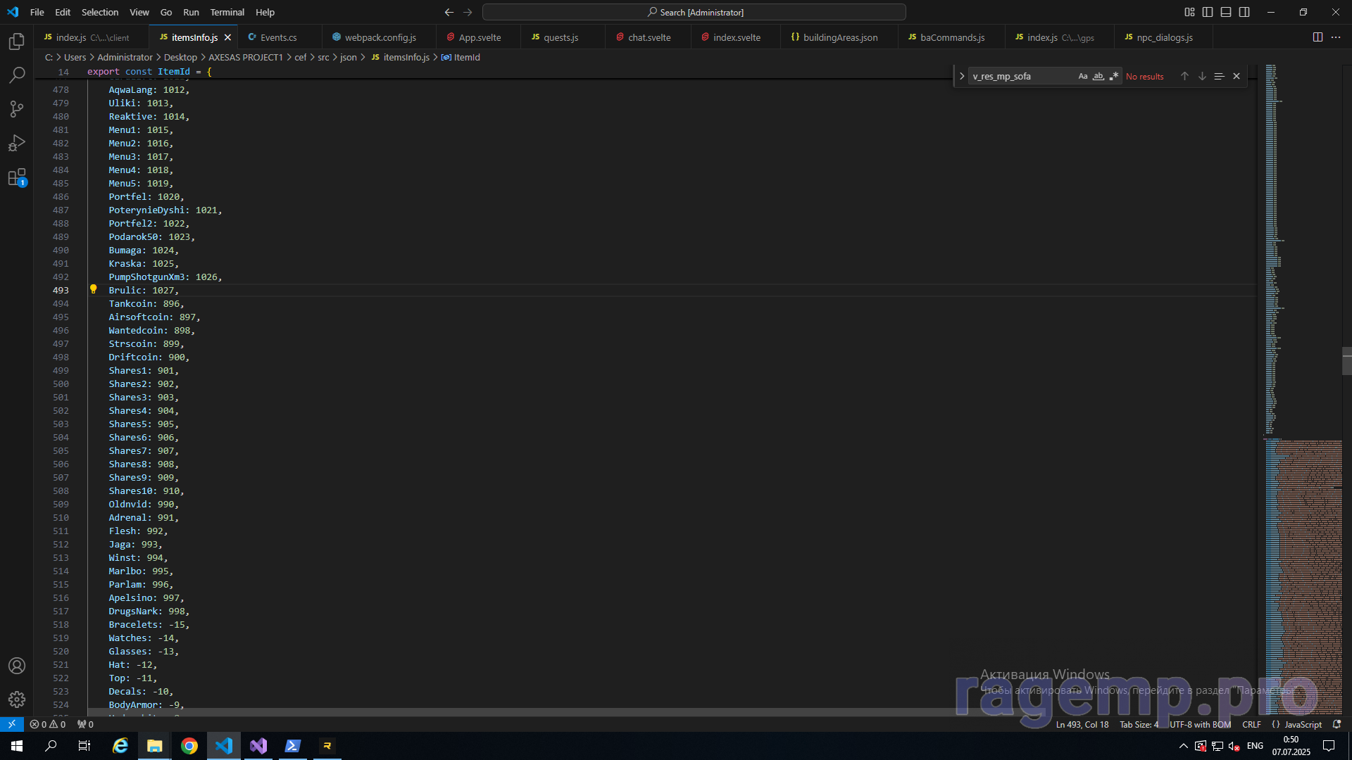
Task: Open the Search view in activity bar
Action: coord(17,75)
